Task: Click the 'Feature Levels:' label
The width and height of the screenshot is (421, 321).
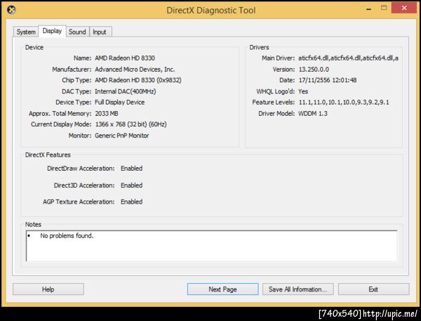Action: click(x=274, y=103)
